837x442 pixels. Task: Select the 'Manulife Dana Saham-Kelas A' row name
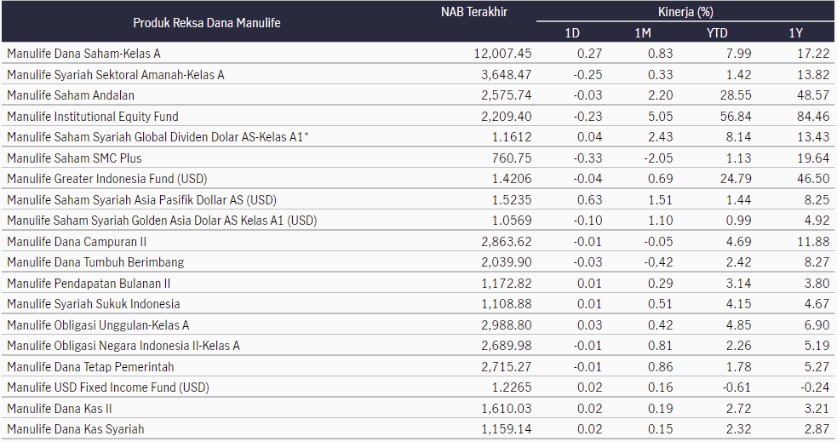[83, 54]
